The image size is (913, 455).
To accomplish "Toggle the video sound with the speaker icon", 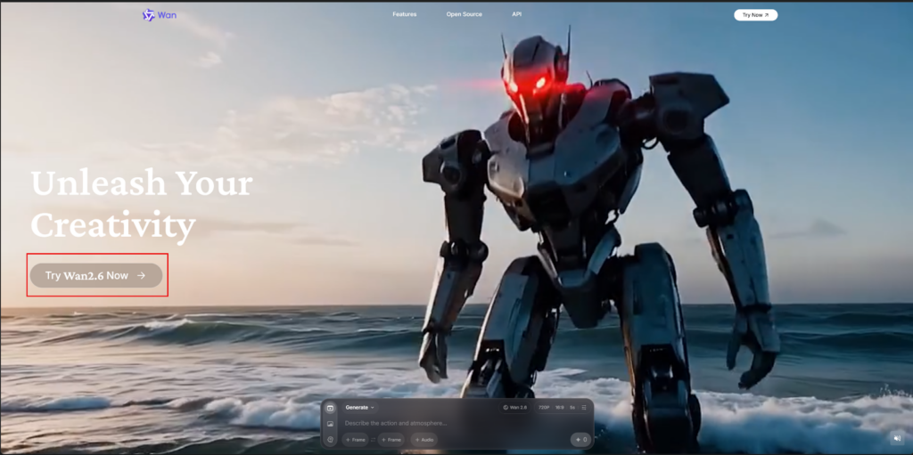I will pos(898,438).
